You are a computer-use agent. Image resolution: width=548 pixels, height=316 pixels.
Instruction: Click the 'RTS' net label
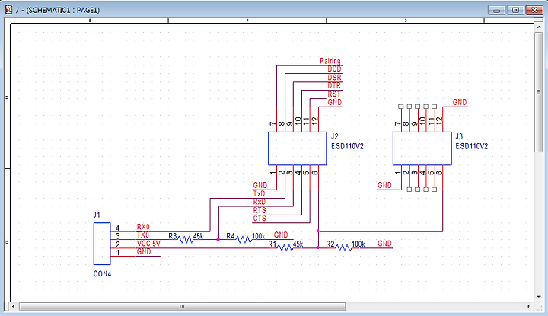(260, 210)
